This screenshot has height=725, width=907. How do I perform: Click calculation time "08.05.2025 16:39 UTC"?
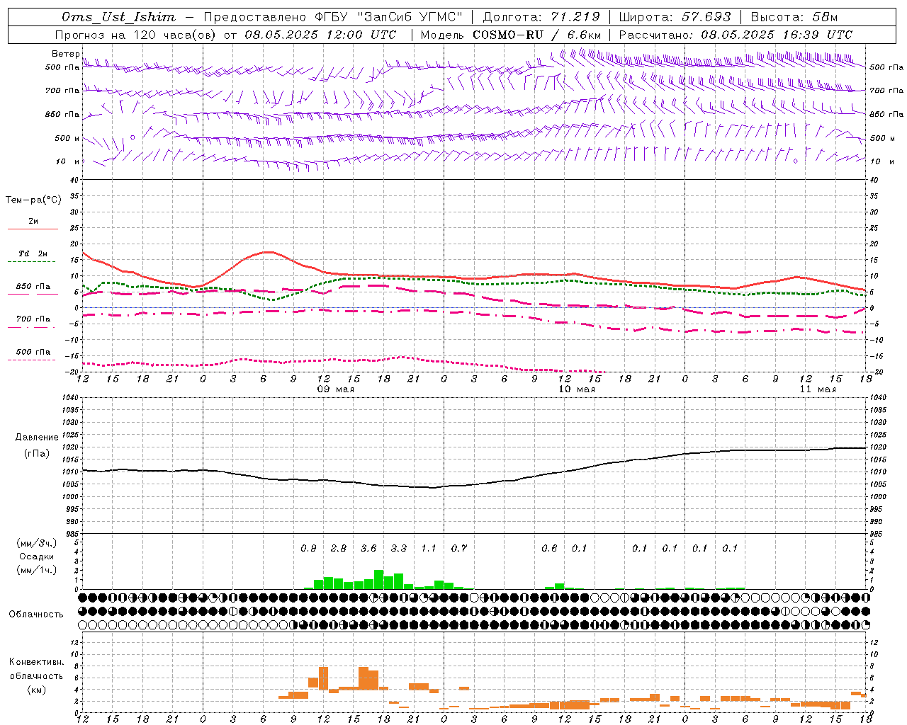[x=777, y=35]
